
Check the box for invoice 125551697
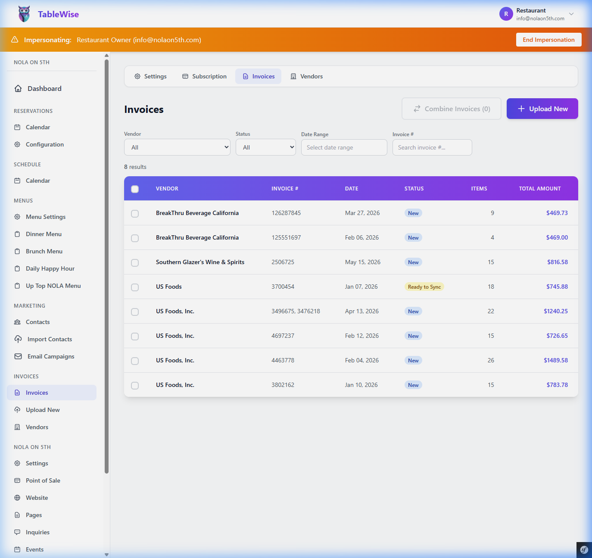tap(135, 238)
